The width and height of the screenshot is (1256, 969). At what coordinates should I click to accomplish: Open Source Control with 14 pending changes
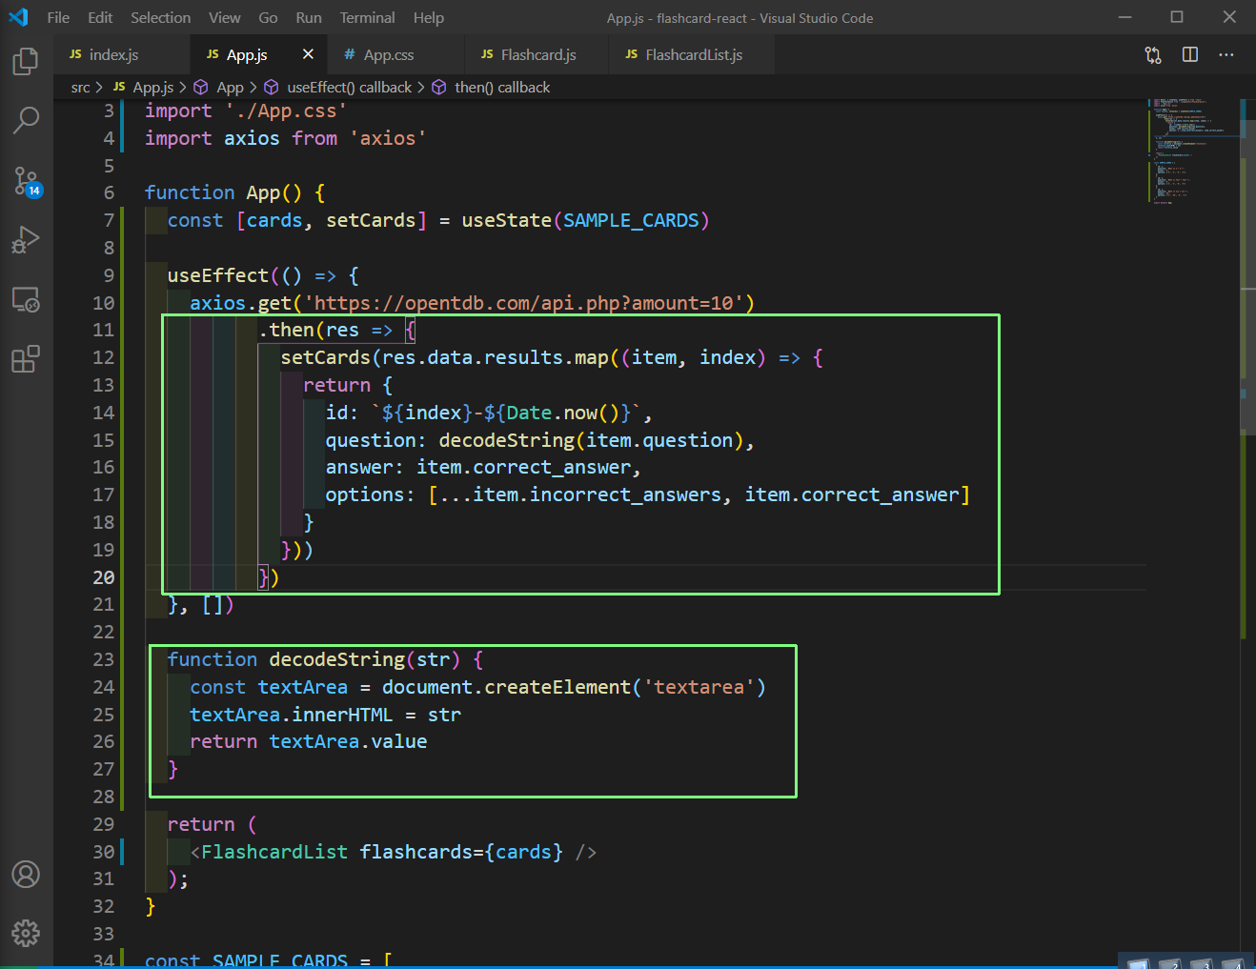pyautogui.click(x=26, y=180)
